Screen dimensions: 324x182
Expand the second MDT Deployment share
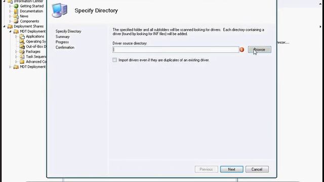[10, 67]
